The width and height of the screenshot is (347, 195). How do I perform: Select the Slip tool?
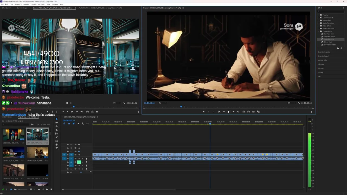(57, 134)
